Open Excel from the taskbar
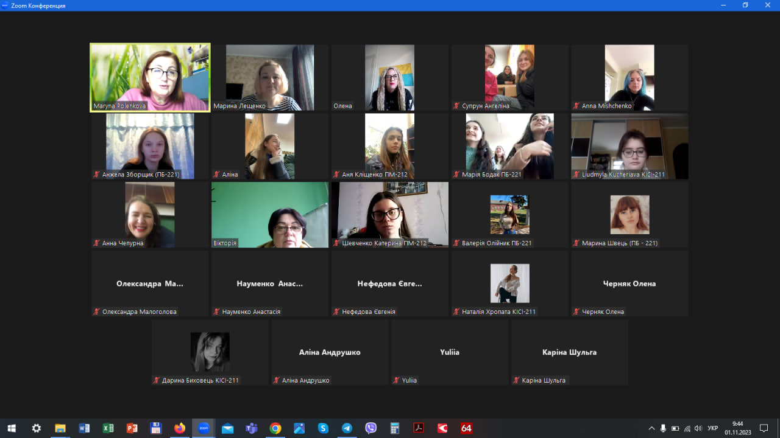Image resolution: width=780 pixels, height=438 pixels. click(x=108, y=428)
